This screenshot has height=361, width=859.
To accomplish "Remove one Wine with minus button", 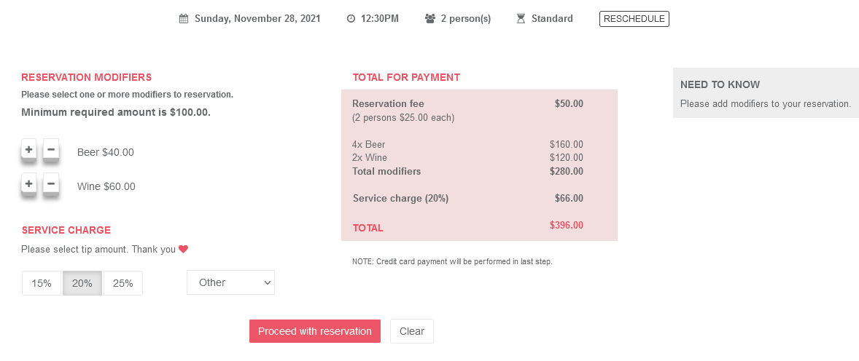I will click(x=51, y=184).
